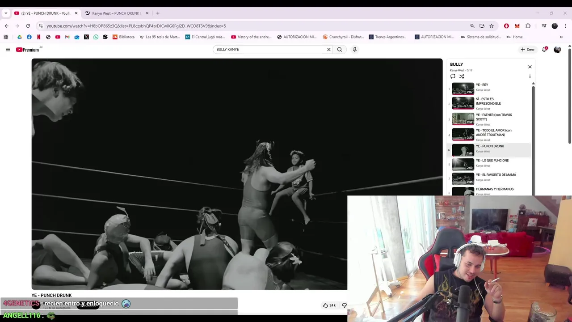Toggle playlist shuffle

coord(462,76)
